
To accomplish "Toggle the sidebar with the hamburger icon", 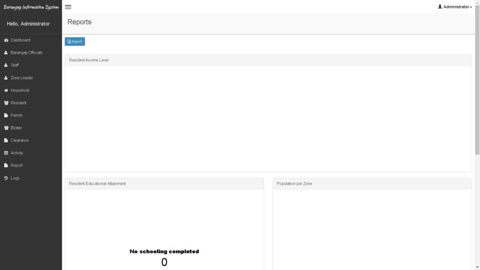I will (68, 7).
